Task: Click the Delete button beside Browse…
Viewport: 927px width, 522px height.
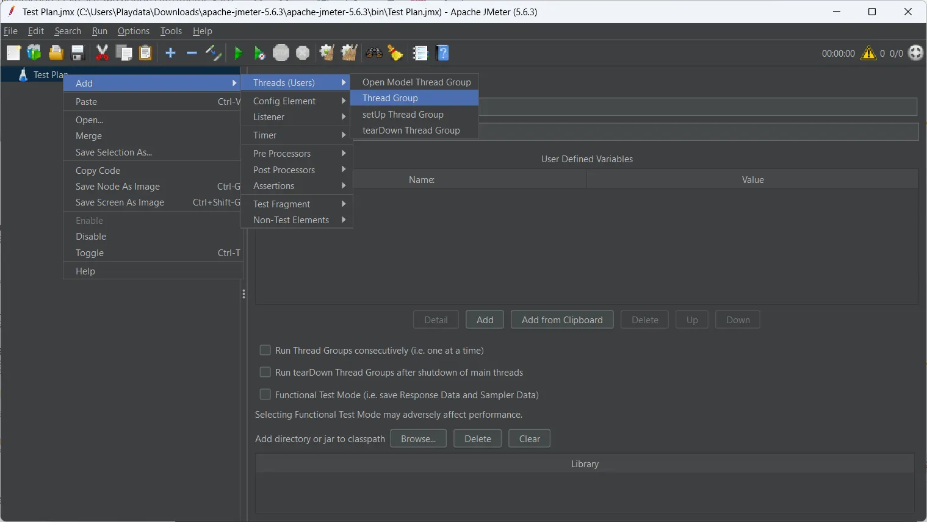Action: coord(477,438)
